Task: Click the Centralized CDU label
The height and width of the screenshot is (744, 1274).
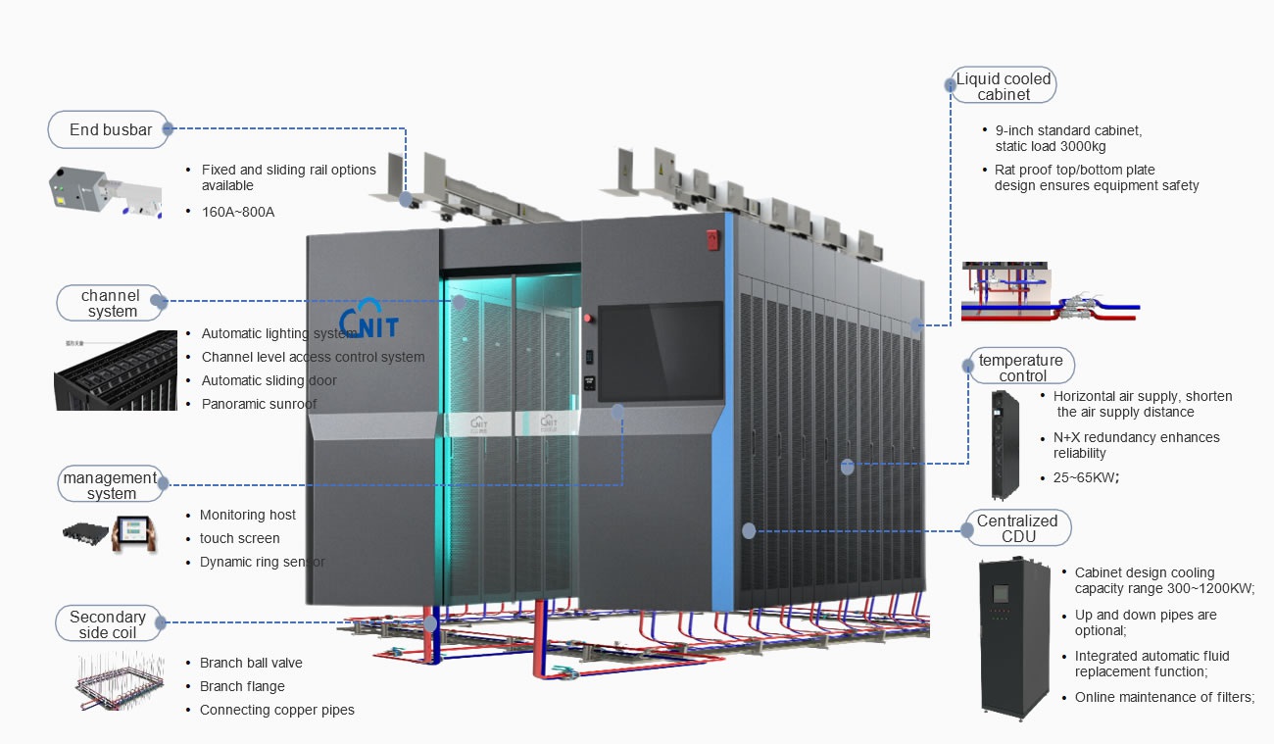Action: [1017, 528]
